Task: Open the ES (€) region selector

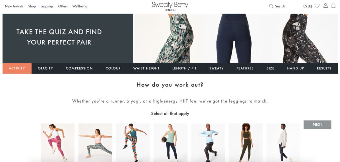Action: [x=307, y=6]
